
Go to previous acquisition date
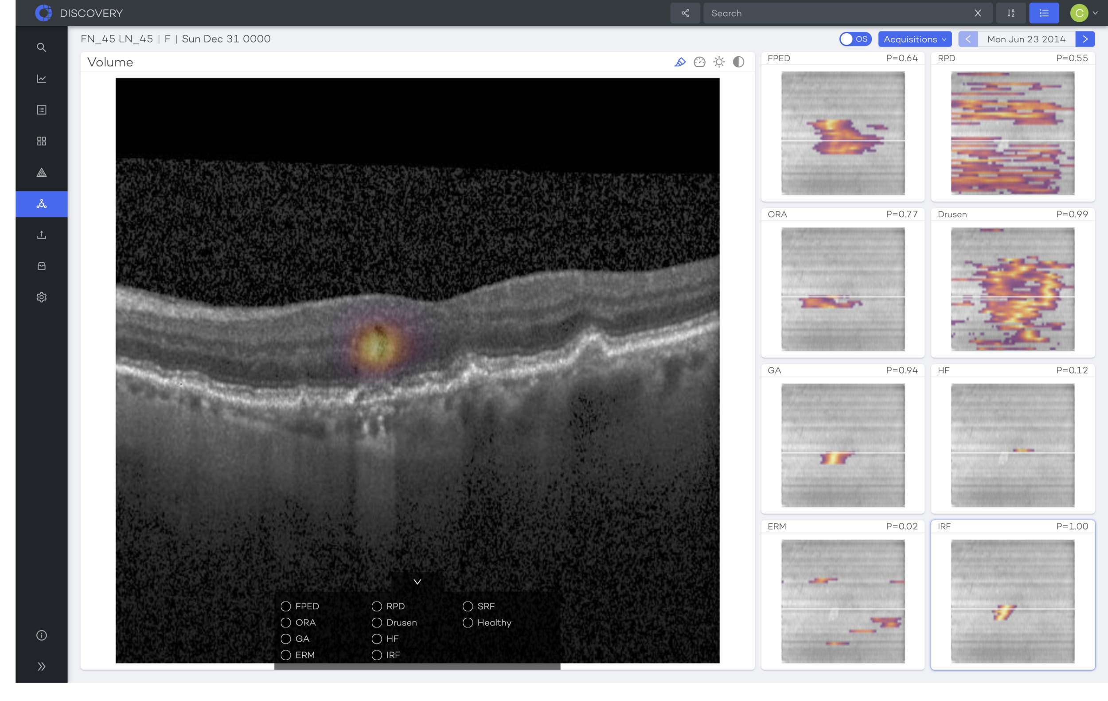click(x=968, y=39)
